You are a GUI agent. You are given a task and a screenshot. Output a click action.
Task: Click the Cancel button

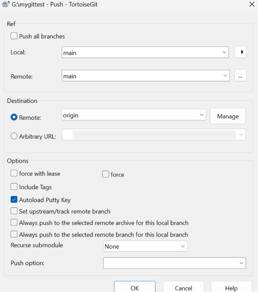[183, 288]
